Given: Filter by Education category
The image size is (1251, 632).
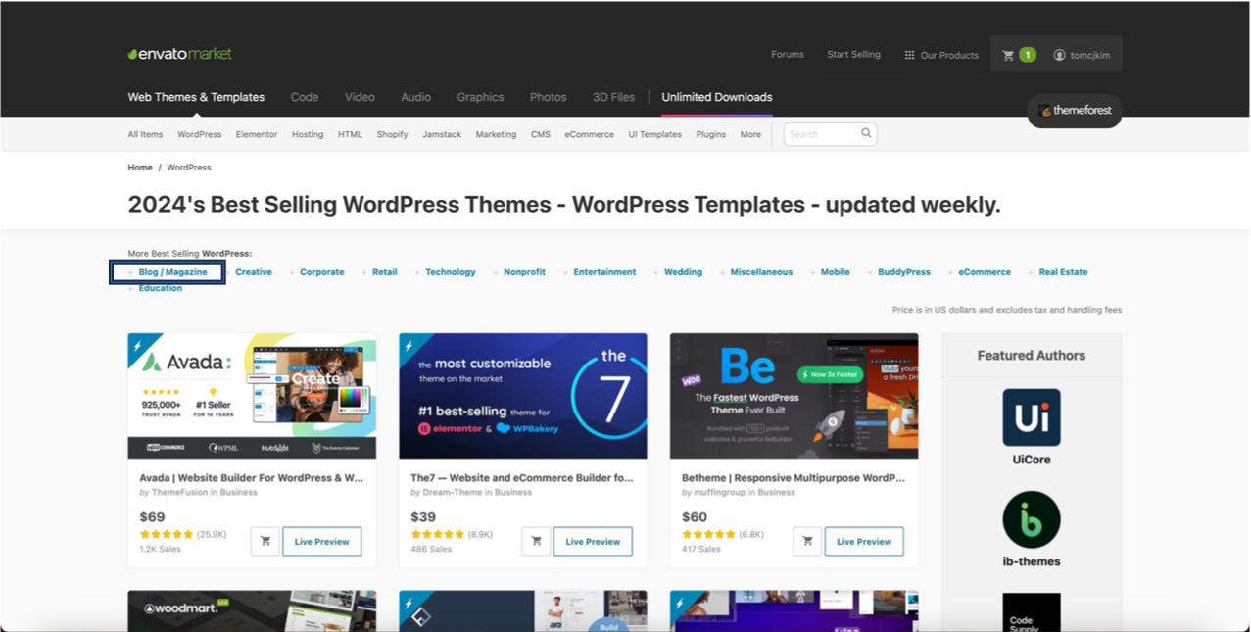Looking at the screenshot, I should click(160, 288).
